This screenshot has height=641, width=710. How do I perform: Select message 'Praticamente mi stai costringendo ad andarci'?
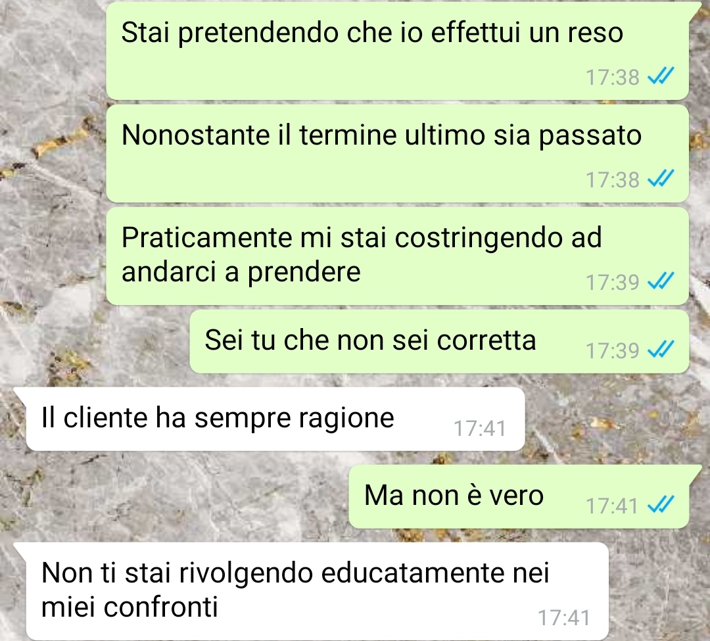[x=398, y=256]
